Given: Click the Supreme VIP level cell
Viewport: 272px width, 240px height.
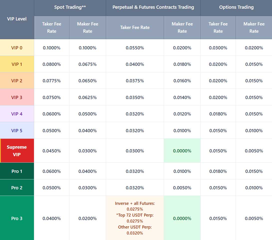Looking at the screenshot, I should [17, 151].
